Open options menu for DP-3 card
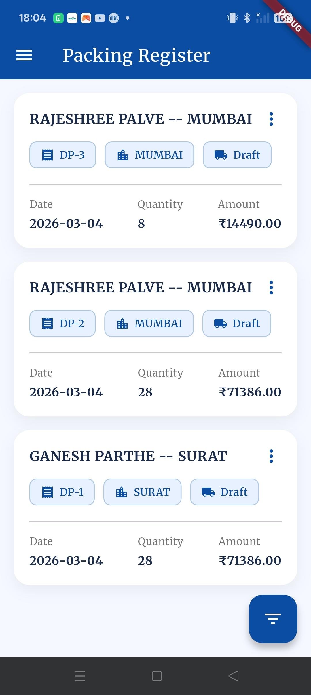311x695 pixels. point(271,119)
